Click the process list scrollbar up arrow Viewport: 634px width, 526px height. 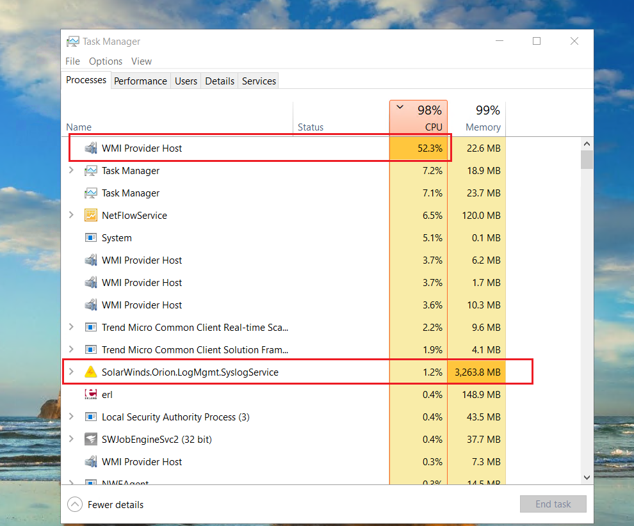click(x=587, y=144)
